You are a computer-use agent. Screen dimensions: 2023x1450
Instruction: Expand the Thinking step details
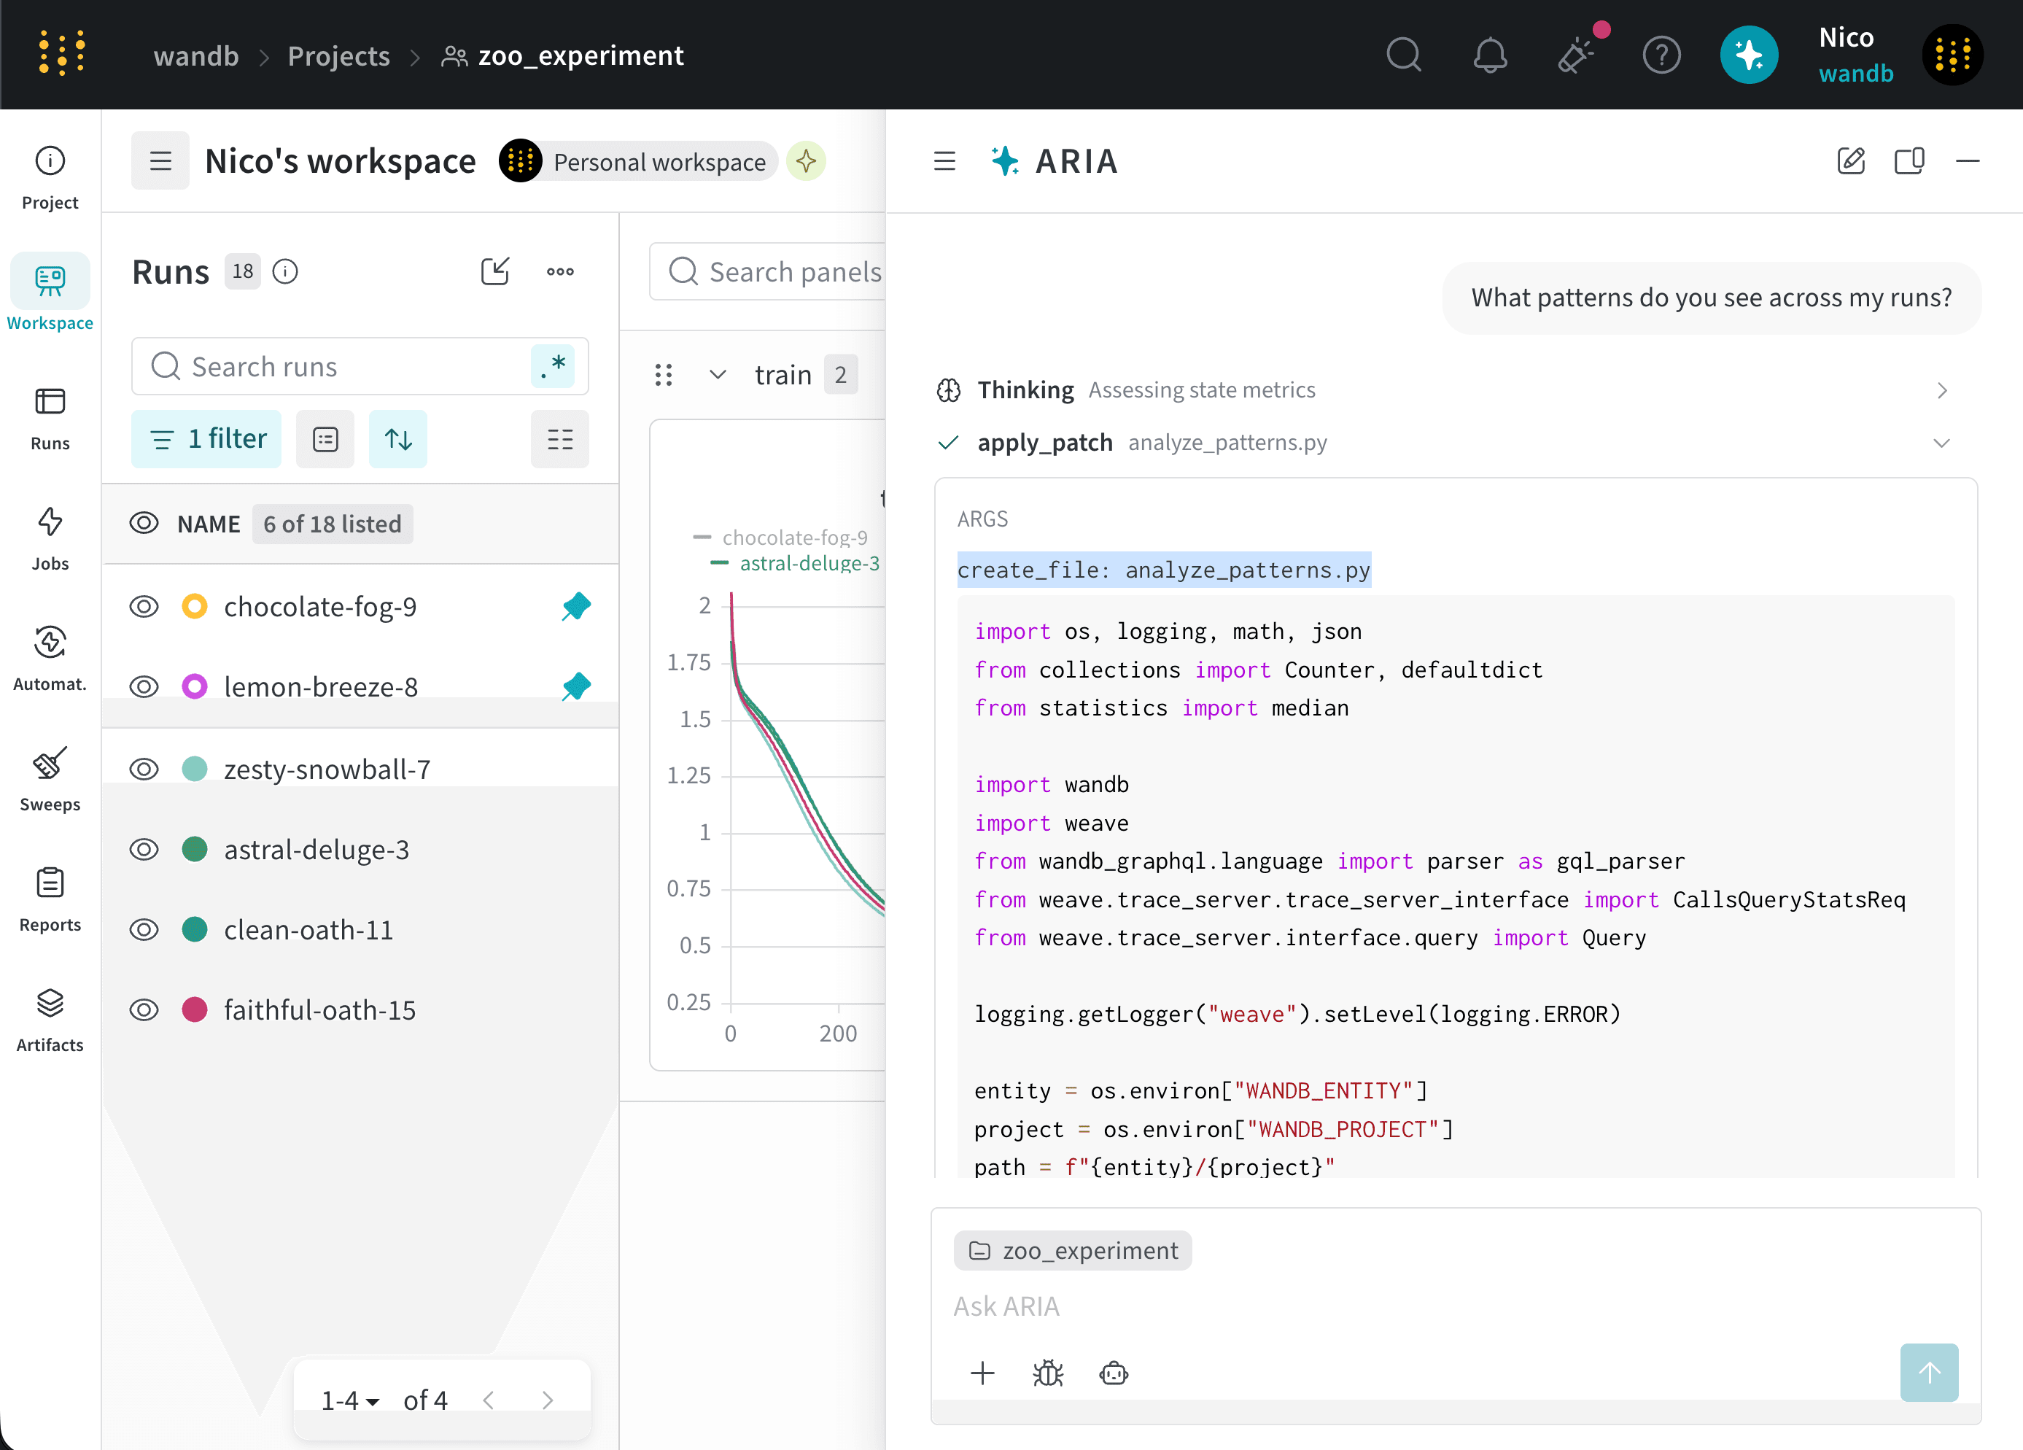[x=1942, y=390]
